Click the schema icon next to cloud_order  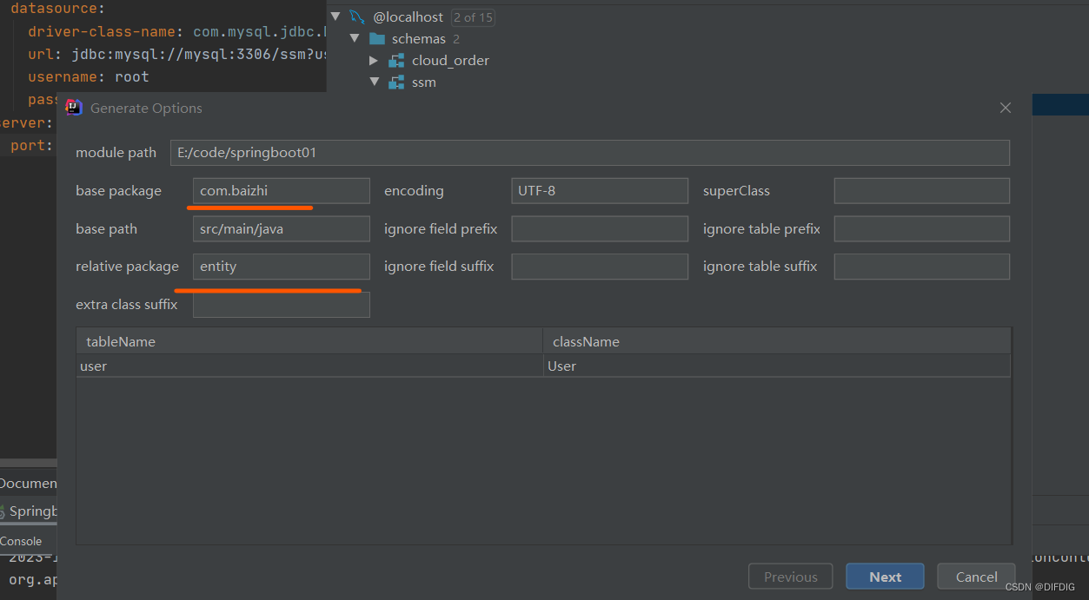[x=396, y=60]
